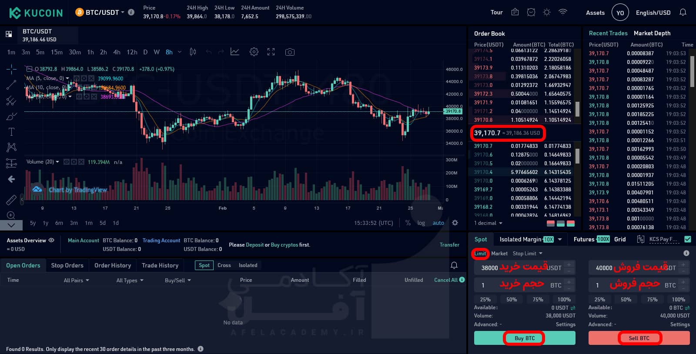The height and width of the screenshot is (354, 696).
Task: Toggle percentage scale on chart
Action: point(408,223)
